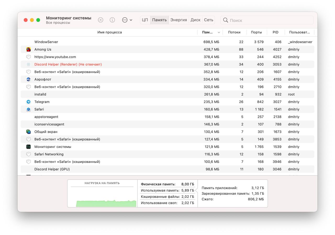The height and width of the screenshot is (235, 335).
Task: Click the Discord Helper (Renderer) icon
Action: (29, 64)
